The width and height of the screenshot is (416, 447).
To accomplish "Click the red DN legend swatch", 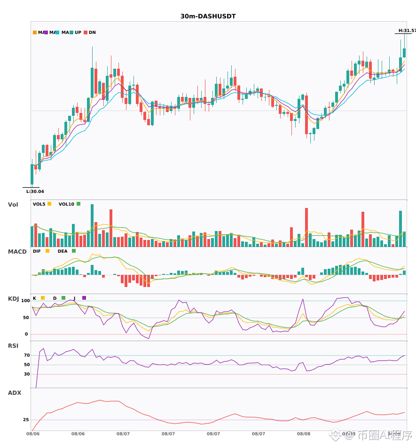I will click(86, 32).
